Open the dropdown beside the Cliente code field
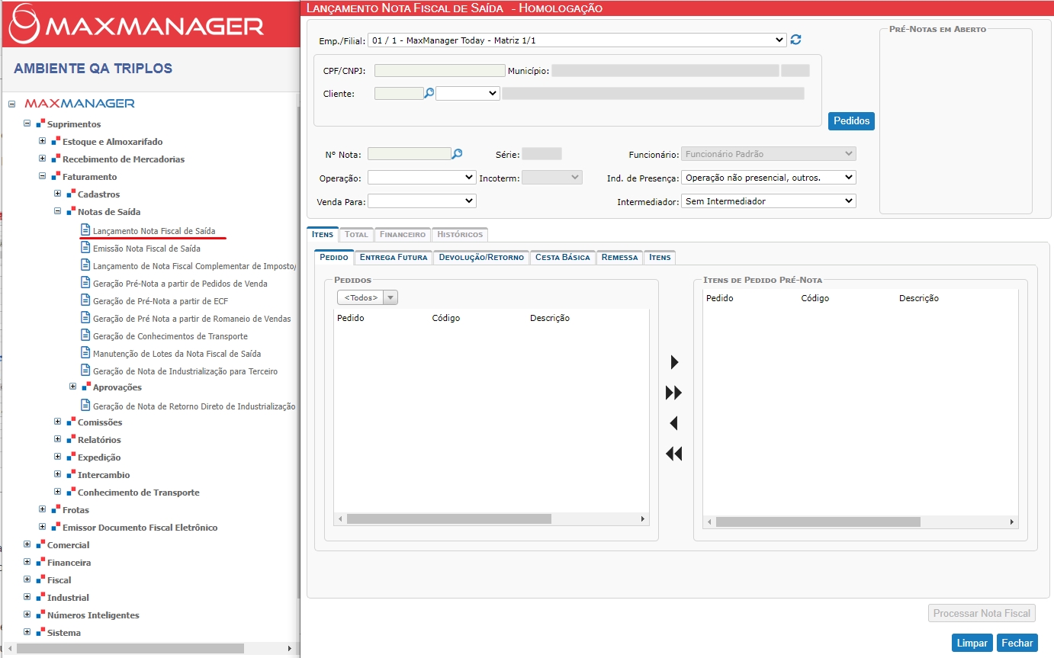This screenshot has height=658, width=1054. point(468,93)
